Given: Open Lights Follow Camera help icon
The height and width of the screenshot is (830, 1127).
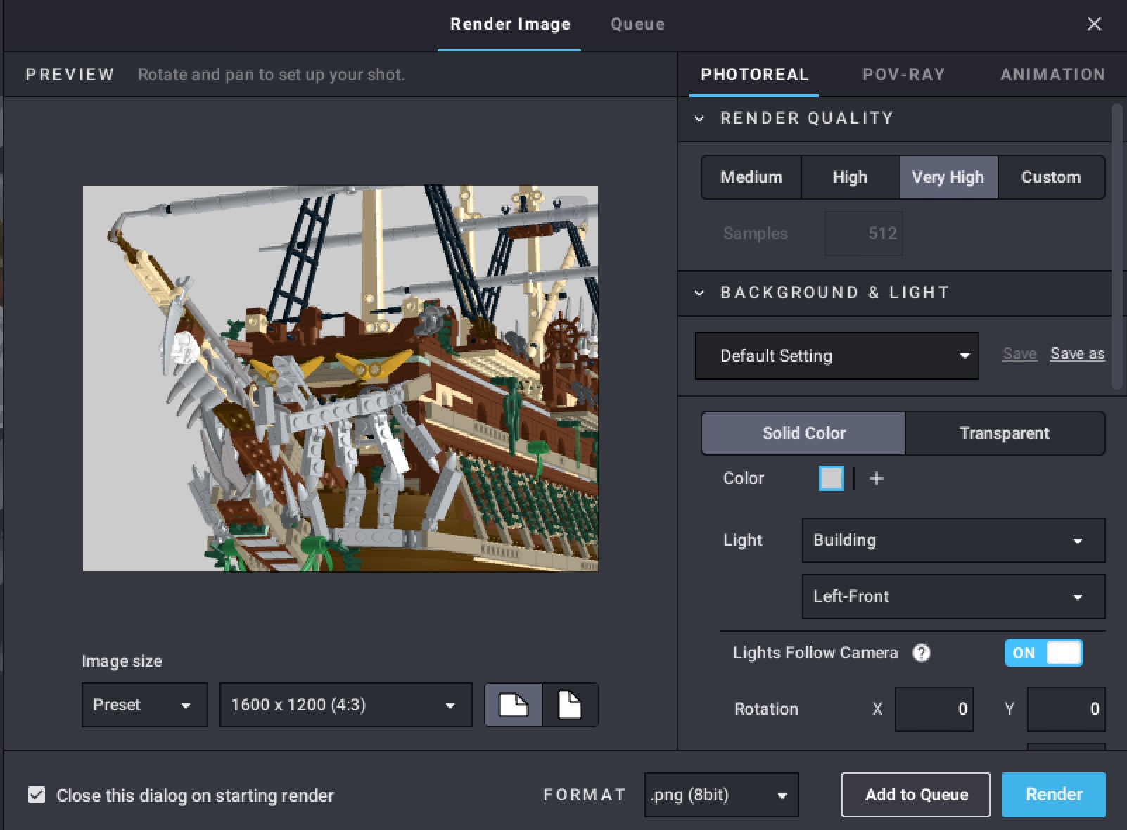Looking at the screenshot, I should click(x=921, y=653).
